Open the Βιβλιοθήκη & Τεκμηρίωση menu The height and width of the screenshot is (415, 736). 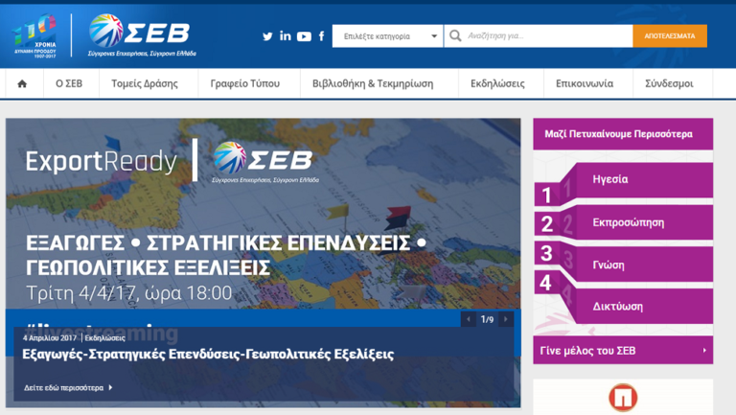point(373,83)
